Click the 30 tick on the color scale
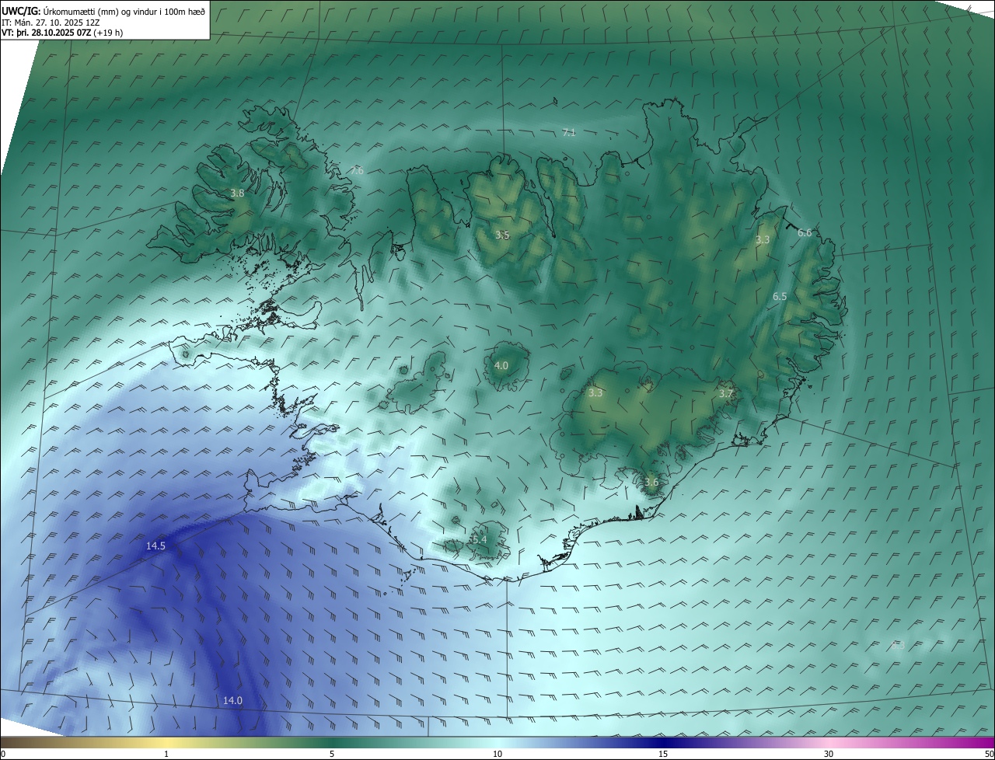Image resolution: width=995 pixels, height=760 pixels. tap(829, 755)
